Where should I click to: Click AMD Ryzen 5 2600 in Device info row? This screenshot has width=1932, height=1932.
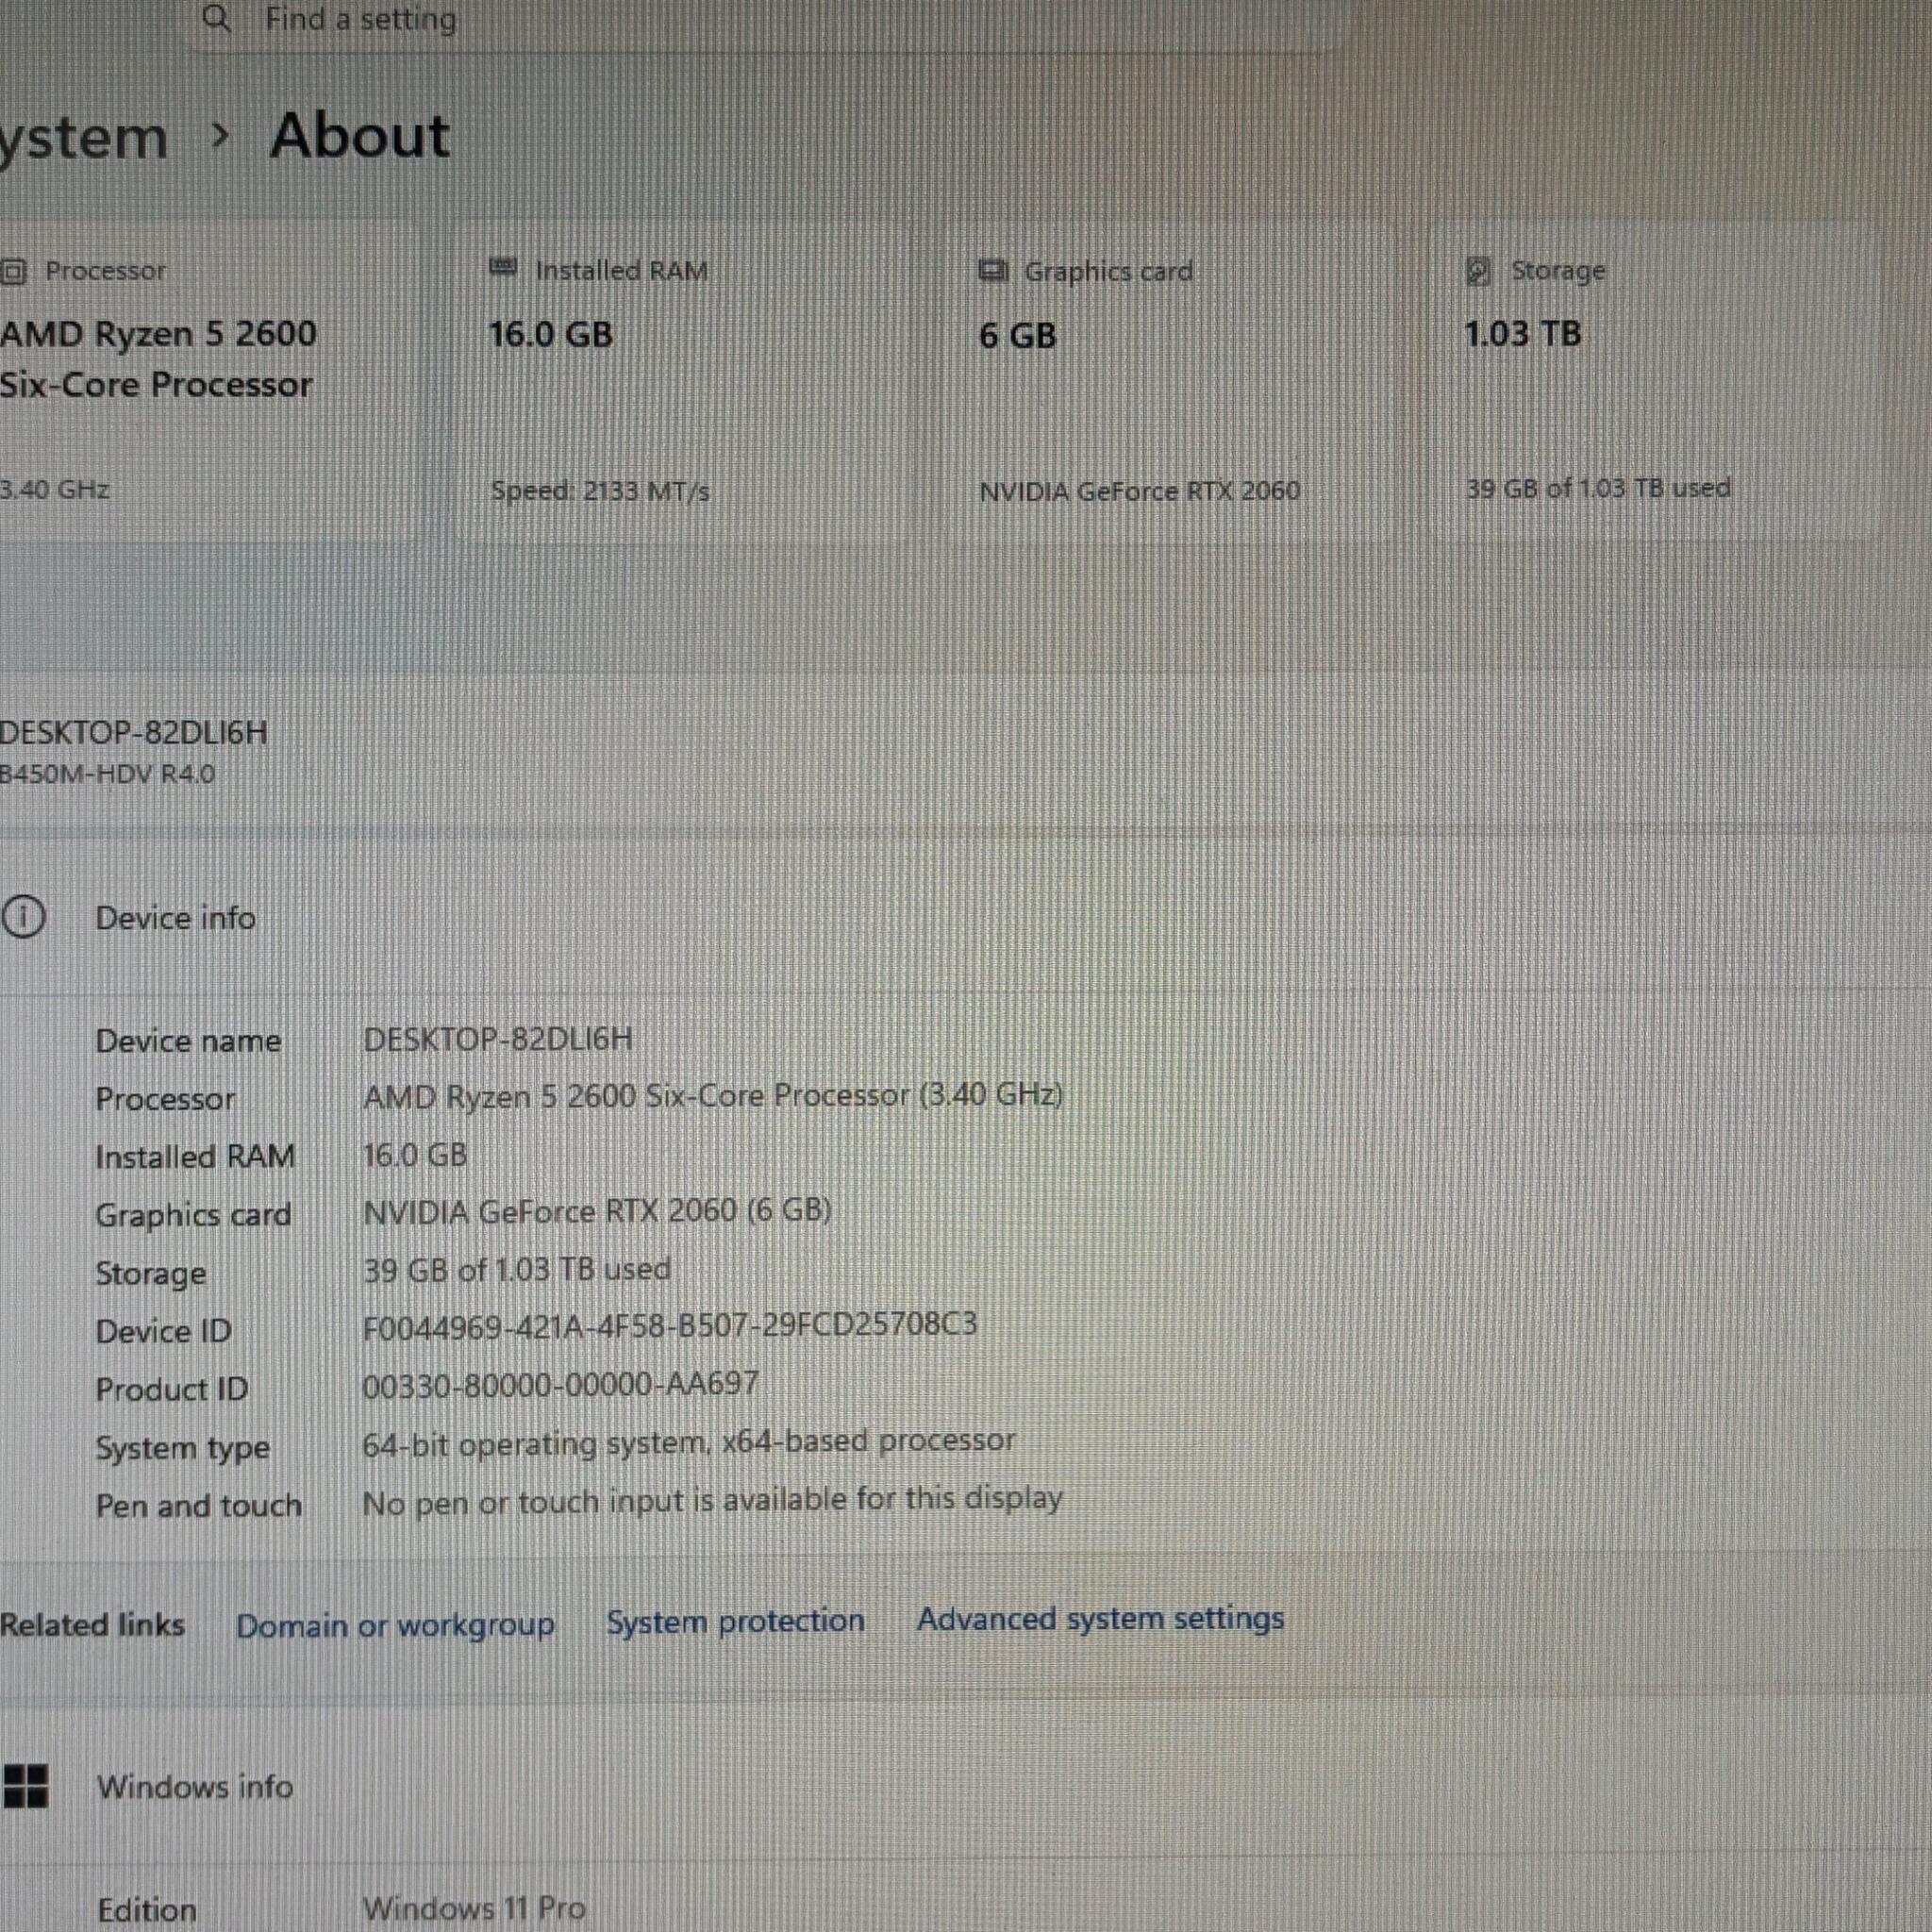tap(713, 1096)
